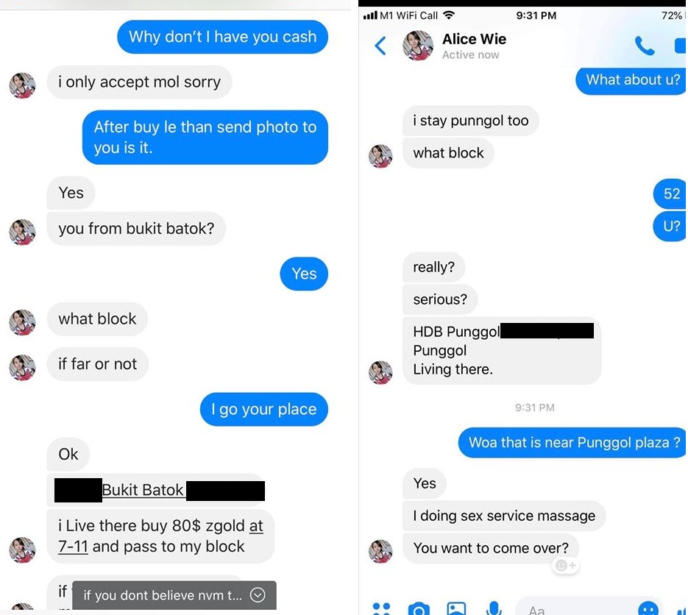
Task: Tap the 'HDB Punggol' address message bubble
Action: tap(502, 350)
